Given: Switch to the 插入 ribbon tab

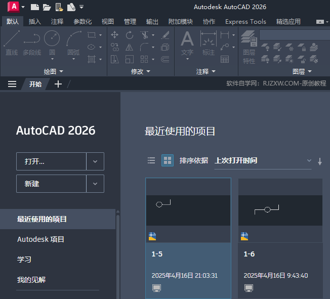Looking at the screenshot, I should tap(35, 21).
